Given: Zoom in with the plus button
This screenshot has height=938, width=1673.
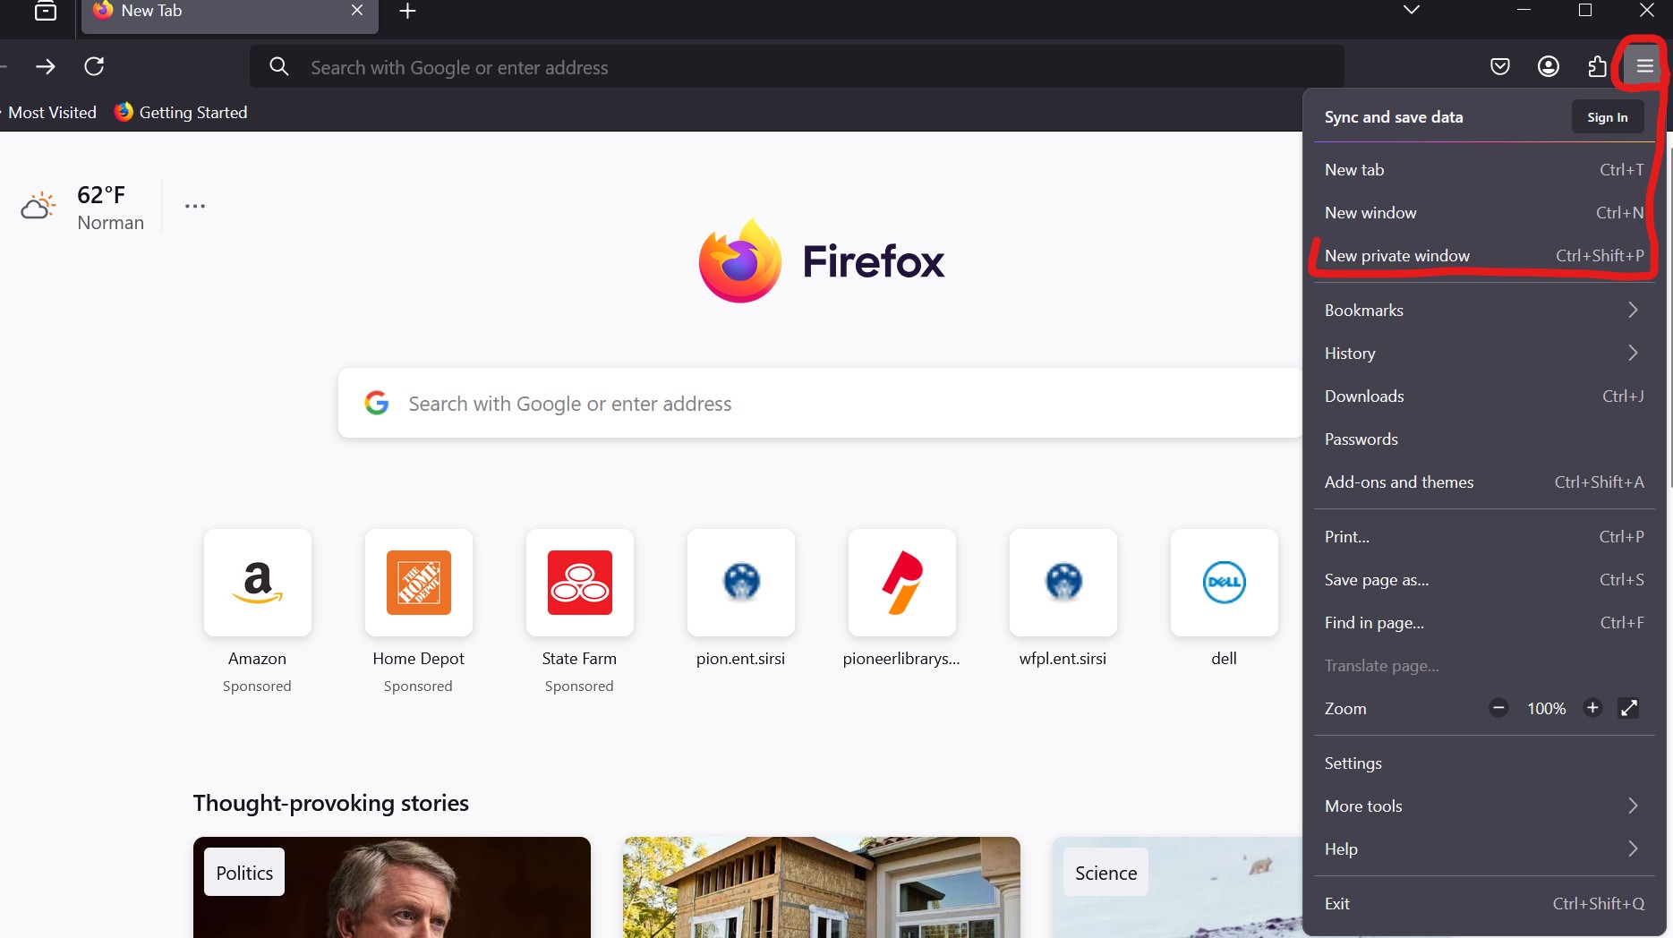Looking at the screenshot, I should pos(1592,708).
